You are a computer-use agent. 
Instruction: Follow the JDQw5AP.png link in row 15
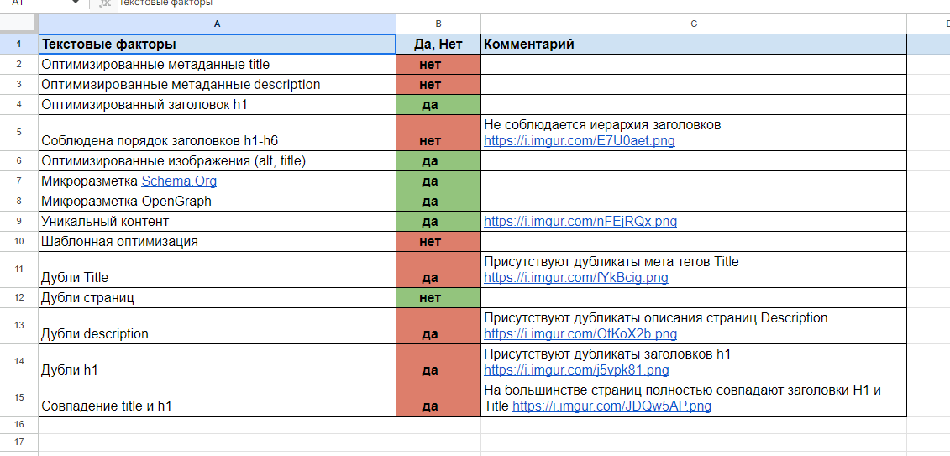pyautogui.click(x=611, y=406)
